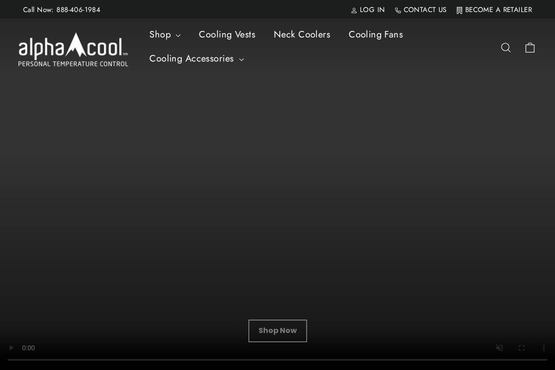Call the 888-406-1984 number link
Screen dimensions: 555x370
coord(78,10)
